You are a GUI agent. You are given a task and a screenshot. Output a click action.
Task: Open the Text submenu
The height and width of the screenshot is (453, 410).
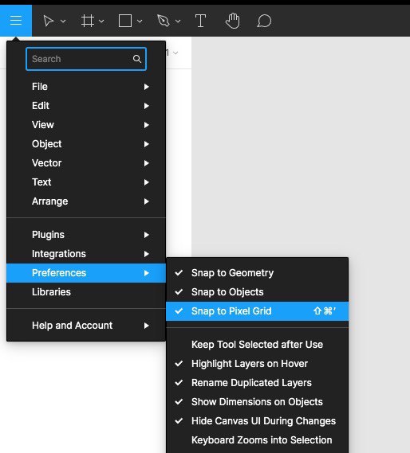(x=86, y=182)
